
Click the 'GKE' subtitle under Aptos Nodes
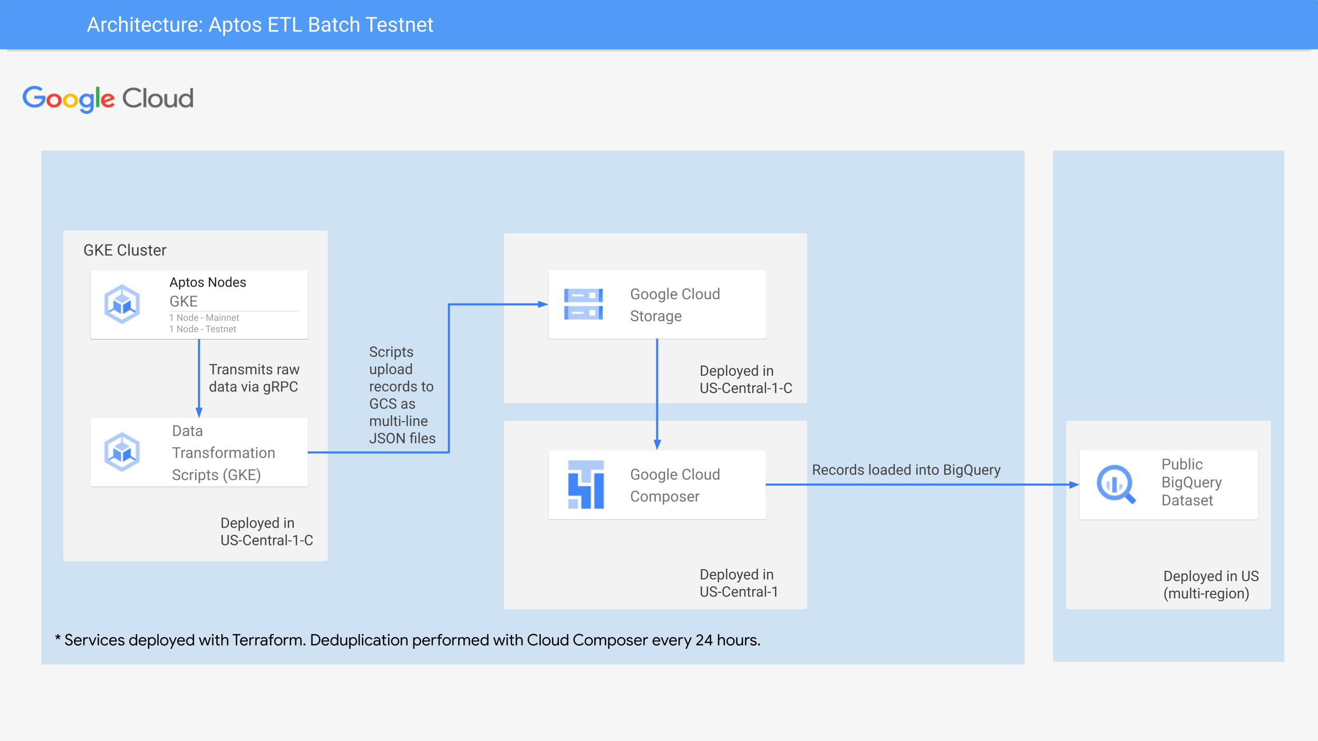pos(183,301)
